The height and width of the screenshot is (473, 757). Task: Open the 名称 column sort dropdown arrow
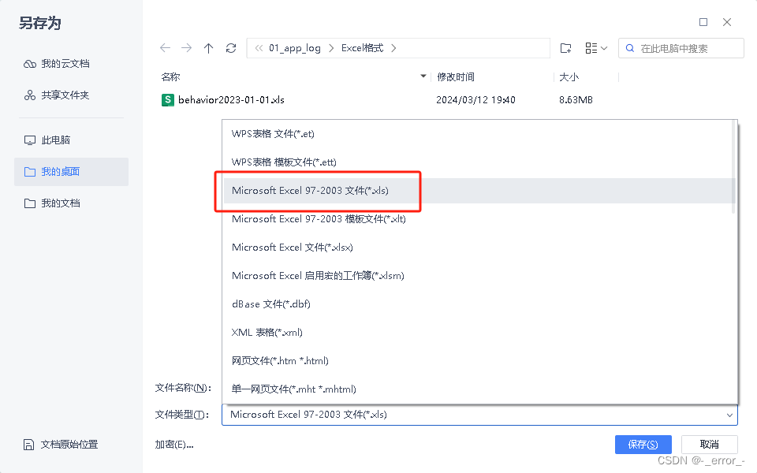coord(423,76)
